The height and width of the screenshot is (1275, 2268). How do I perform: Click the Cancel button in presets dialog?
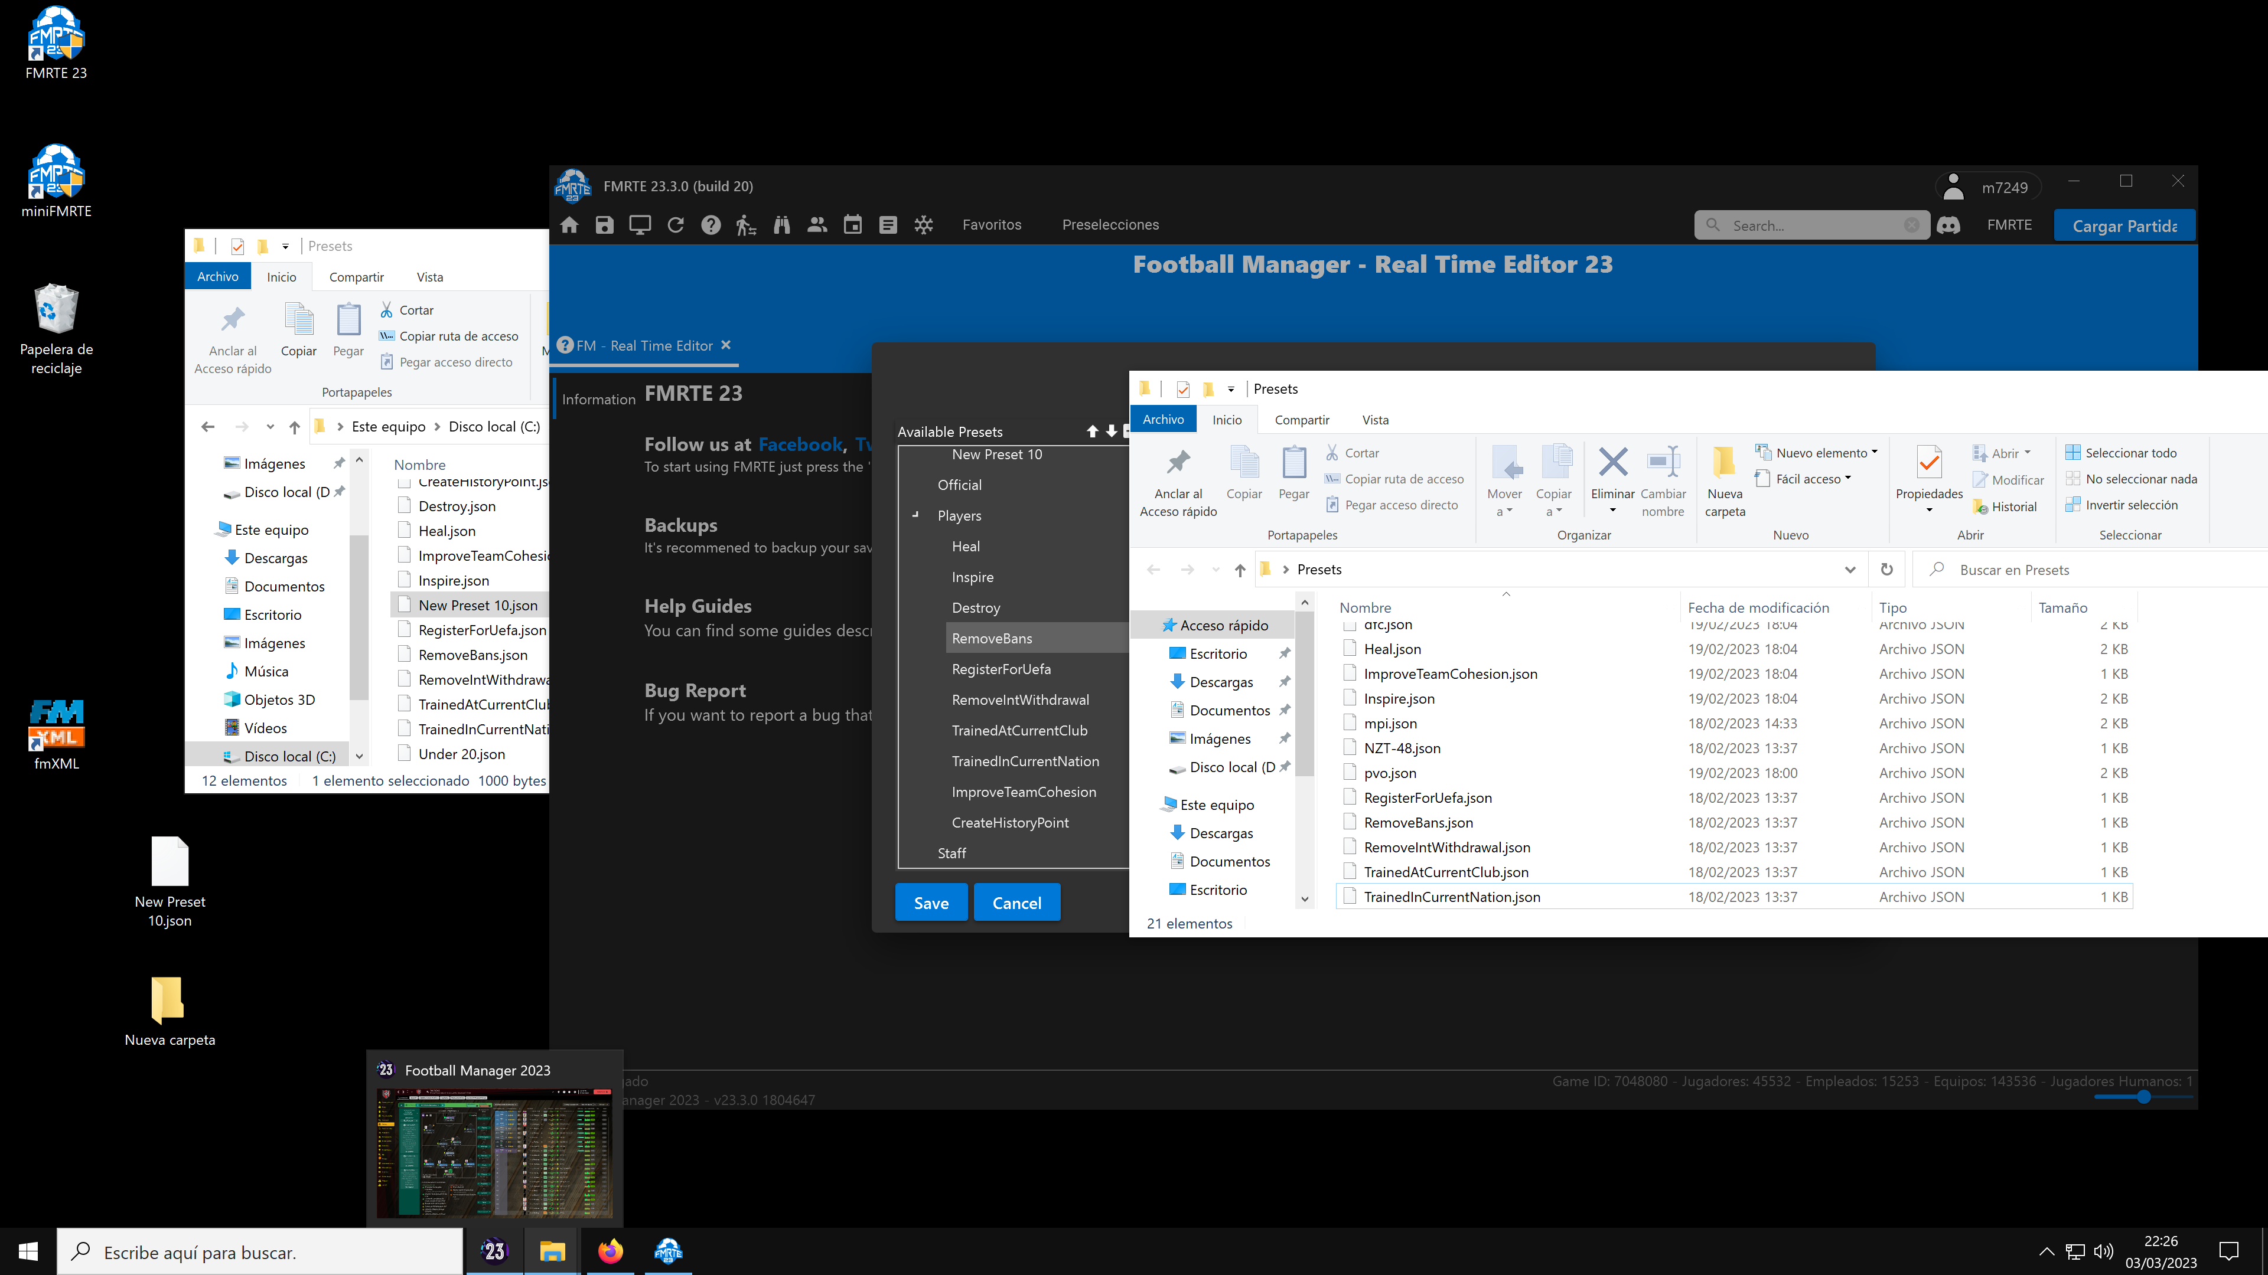click(1016, 902)
